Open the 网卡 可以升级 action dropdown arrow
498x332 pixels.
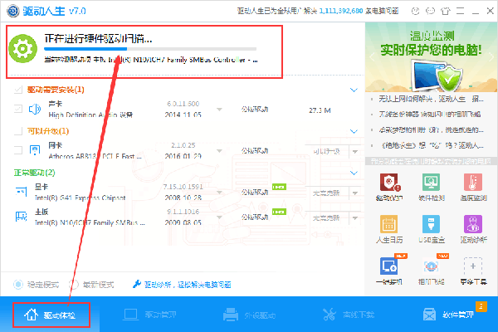click(x=355, y=152)
